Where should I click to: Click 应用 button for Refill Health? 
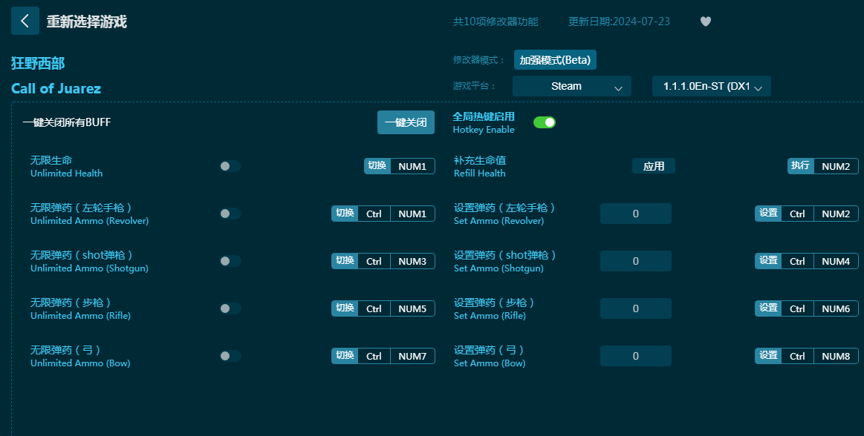(x=654, y=166)
